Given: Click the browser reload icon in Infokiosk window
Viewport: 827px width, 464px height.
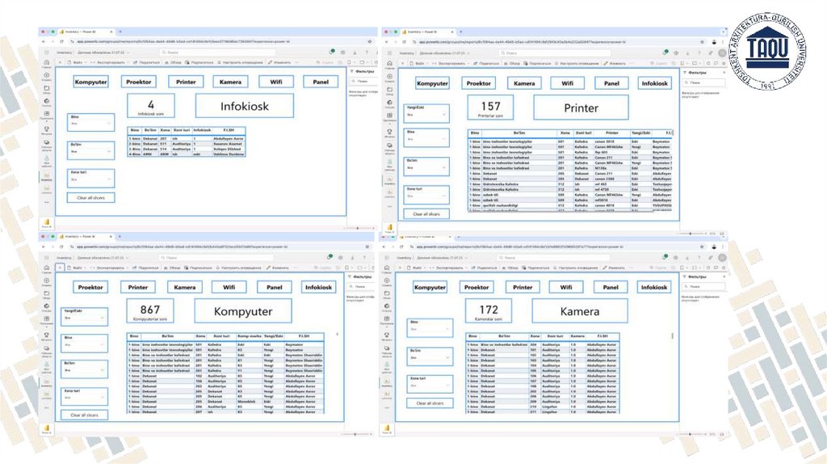Looking at the screenshot, I should click(62, 40).
